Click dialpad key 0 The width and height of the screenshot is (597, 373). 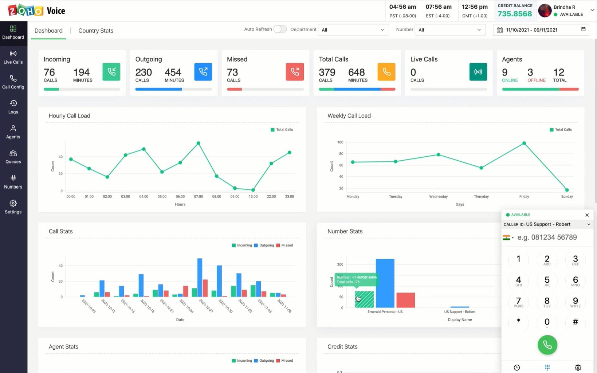(547, 322)
